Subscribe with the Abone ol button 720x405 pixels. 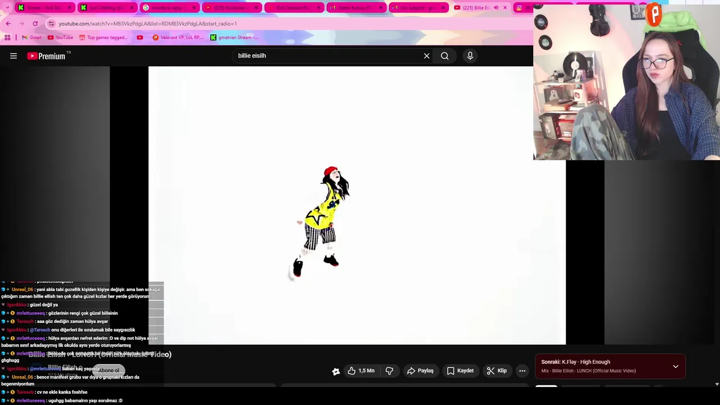[109, 370]
